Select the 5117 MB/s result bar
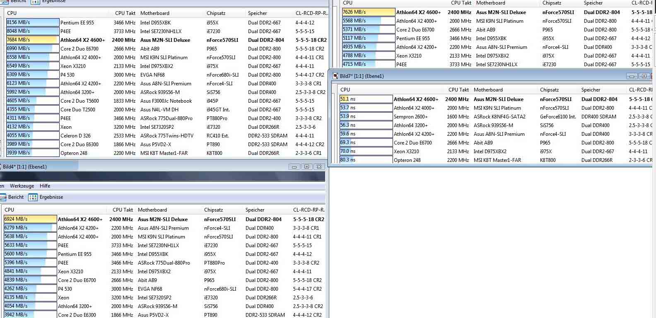Viewport: 656px width, 318px height. pos(369,38)
